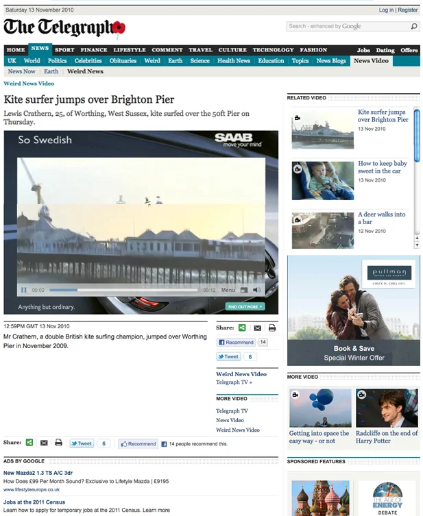This screenshot has height=516, width=423.
Task: Open the HOME menu item
Action: [16, 50]
